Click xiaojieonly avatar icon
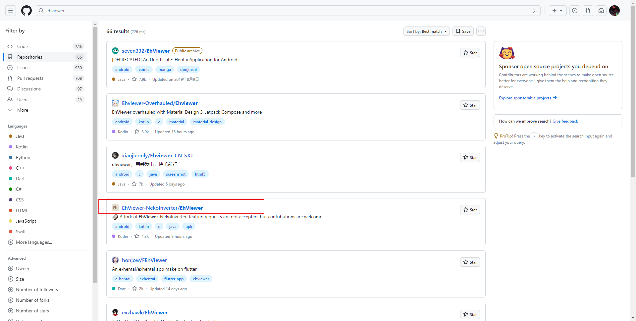 click(x=115, y=155)
